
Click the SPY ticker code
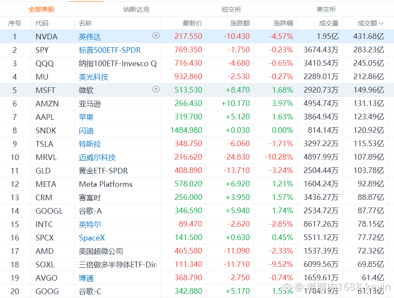42,50
